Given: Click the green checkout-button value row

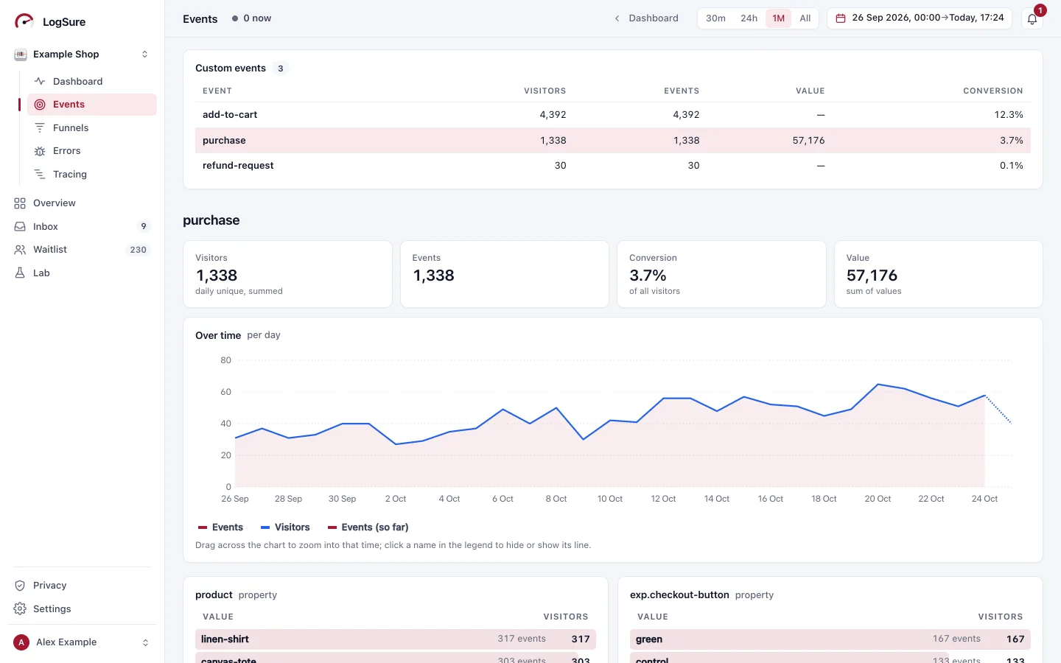Looking at the screenshot, I should coord(830,639).
